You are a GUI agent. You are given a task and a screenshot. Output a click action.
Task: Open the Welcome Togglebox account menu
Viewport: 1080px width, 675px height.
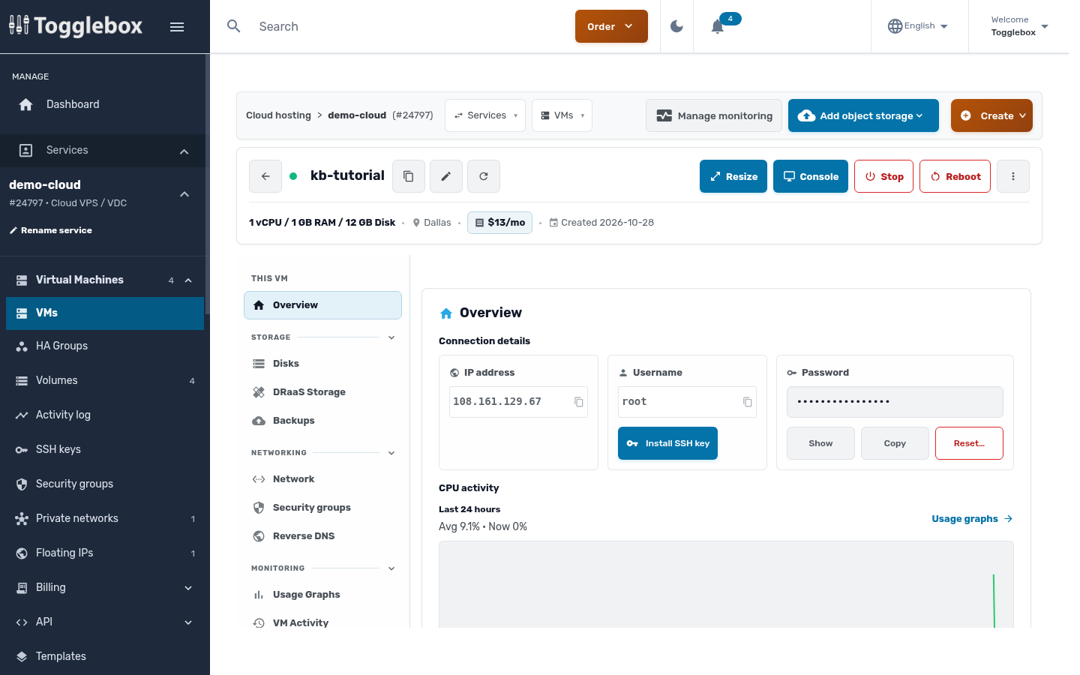[1019, 26]
